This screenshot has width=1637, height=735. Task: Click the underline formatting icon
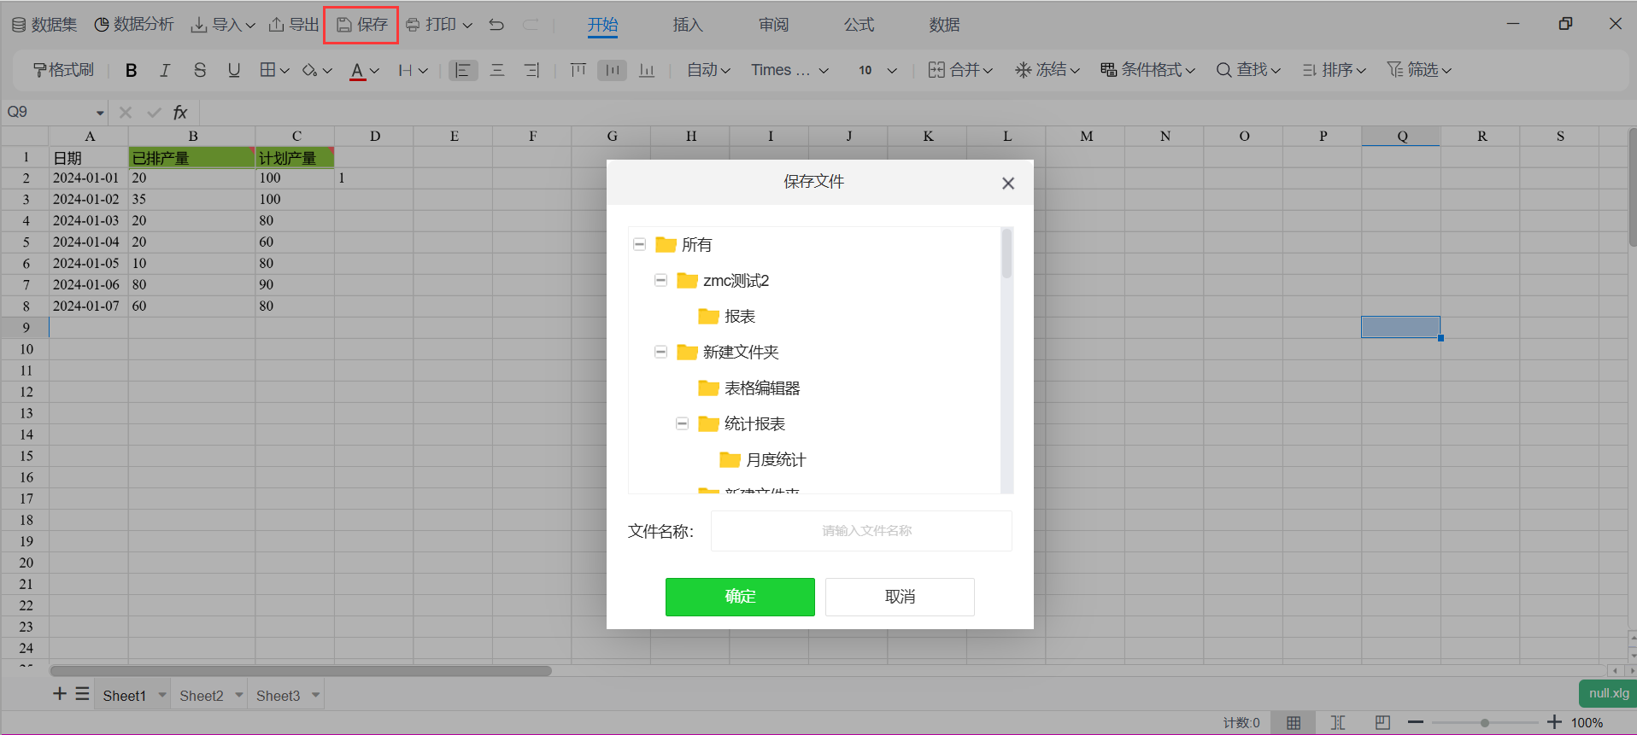tap(233, 70)
